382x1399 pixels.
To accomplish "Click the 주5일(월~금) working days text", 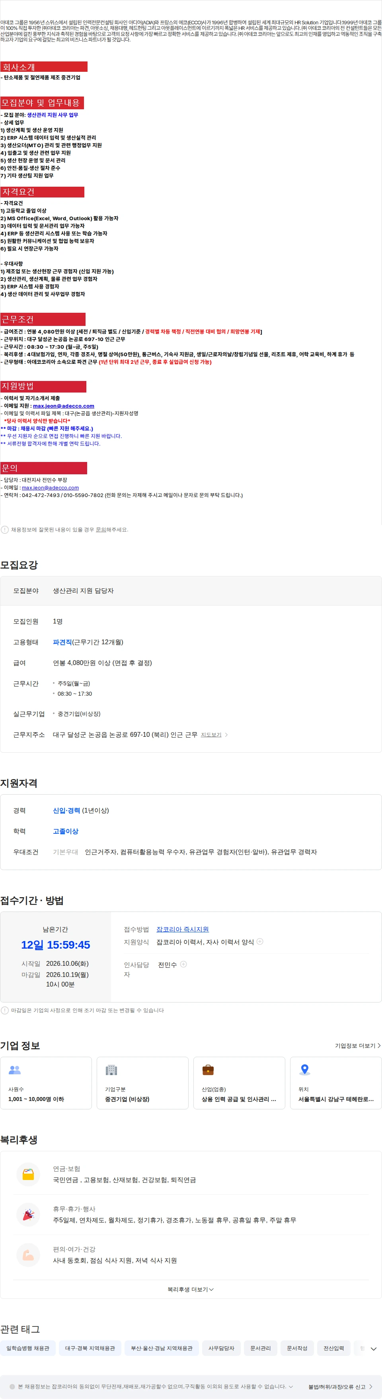I will 74,683.
